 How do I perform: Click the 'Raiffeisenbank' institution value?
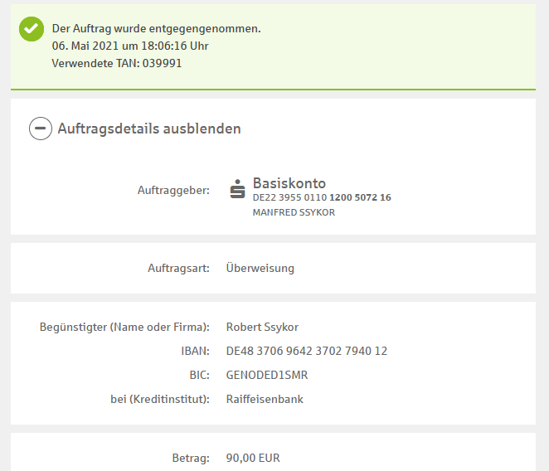pyautogui.click(x=265, y=399)
